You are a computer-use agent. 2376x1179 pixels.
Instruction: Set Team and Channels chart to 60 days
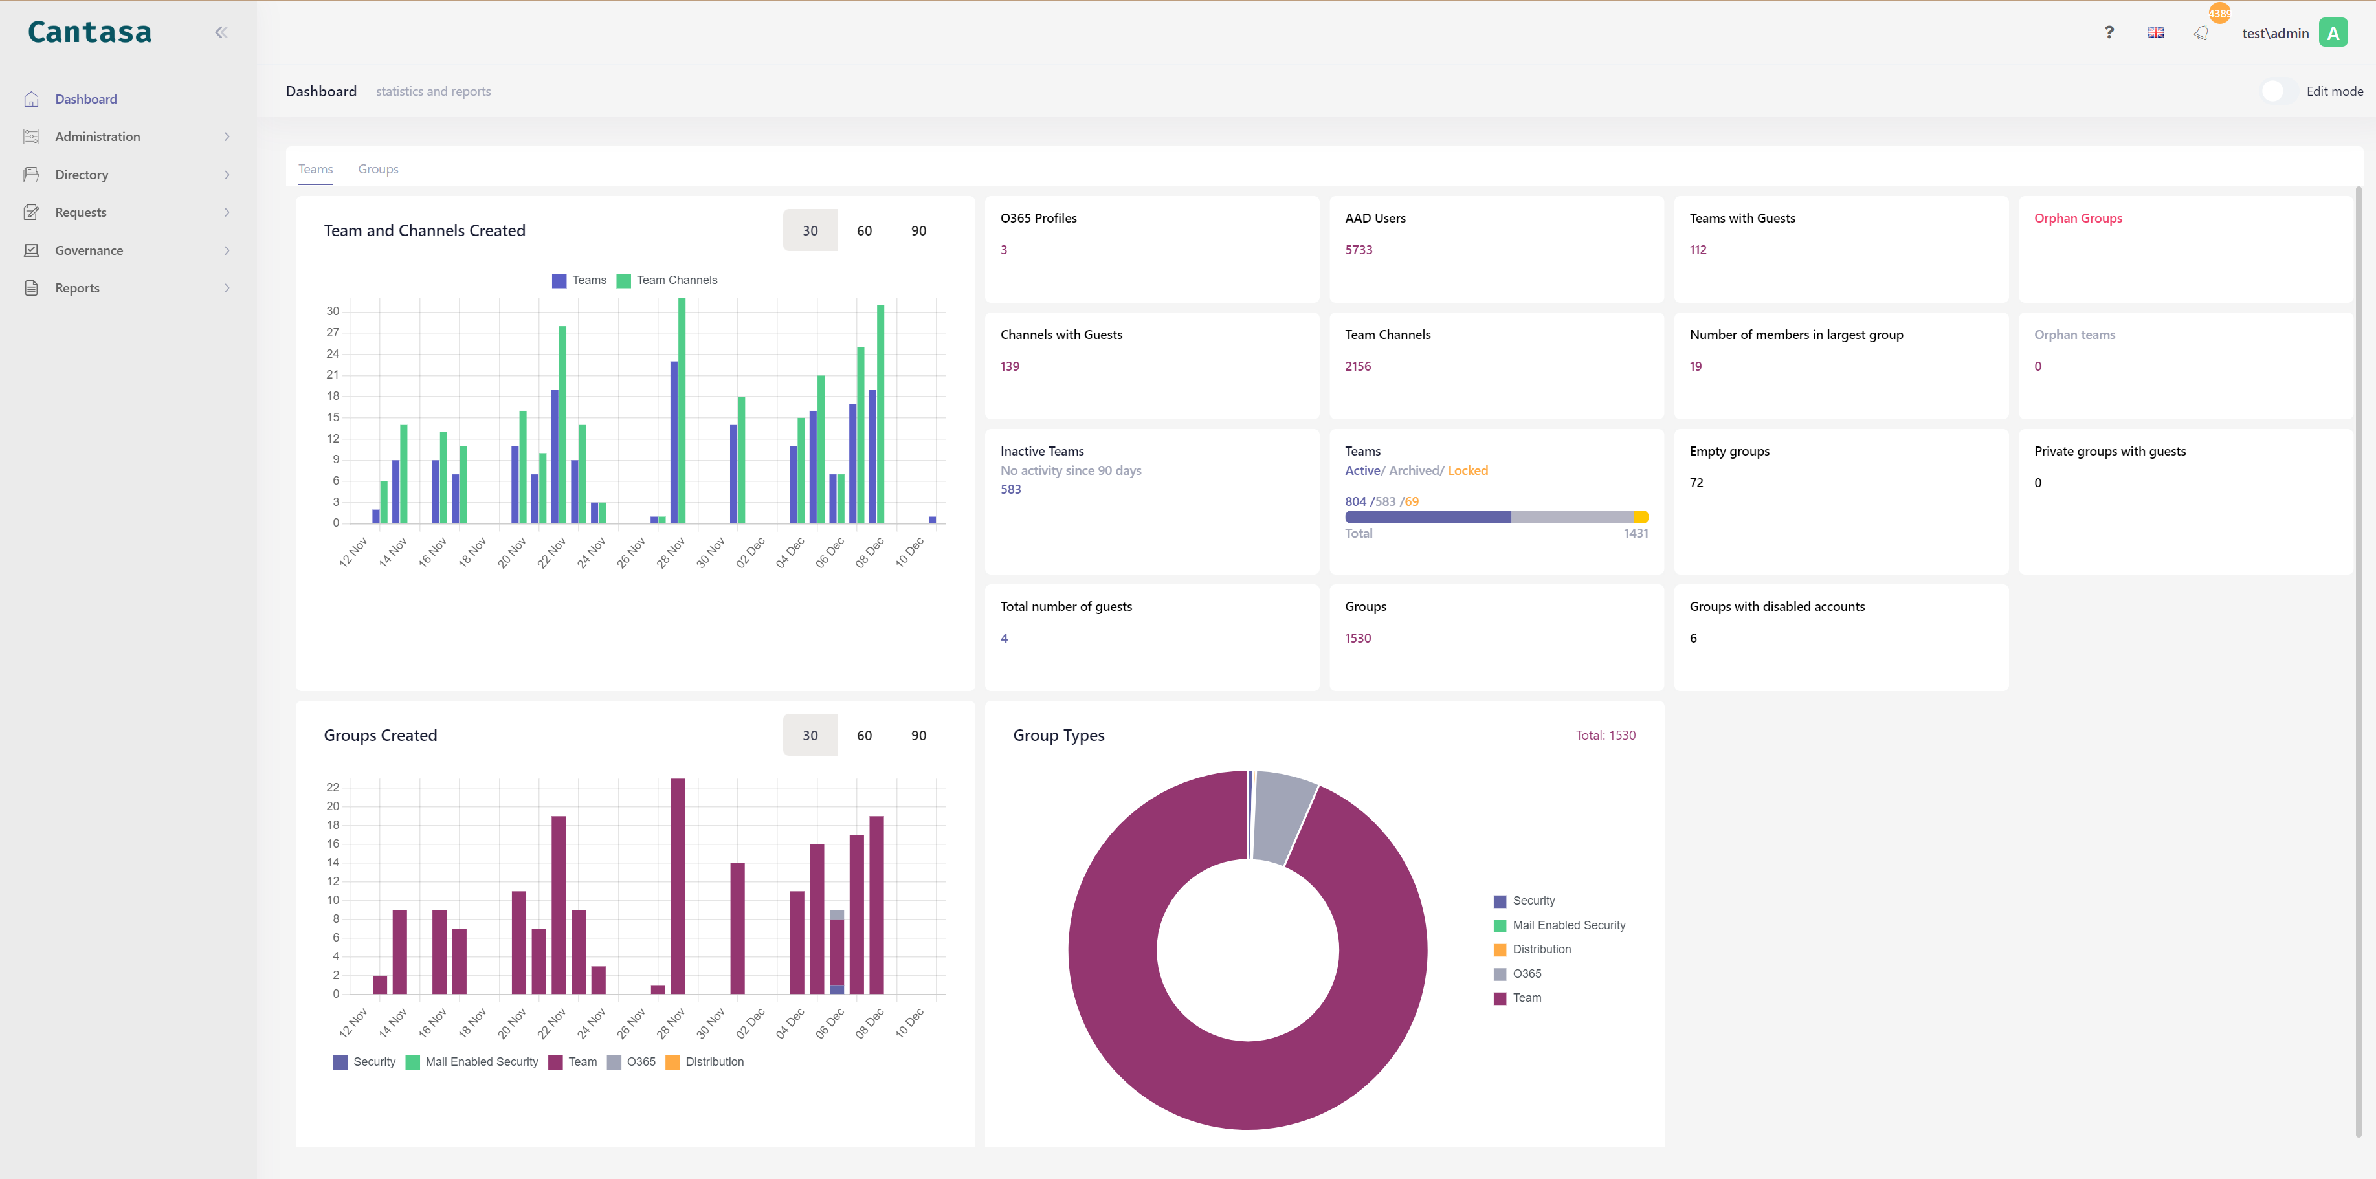point(863,230)
